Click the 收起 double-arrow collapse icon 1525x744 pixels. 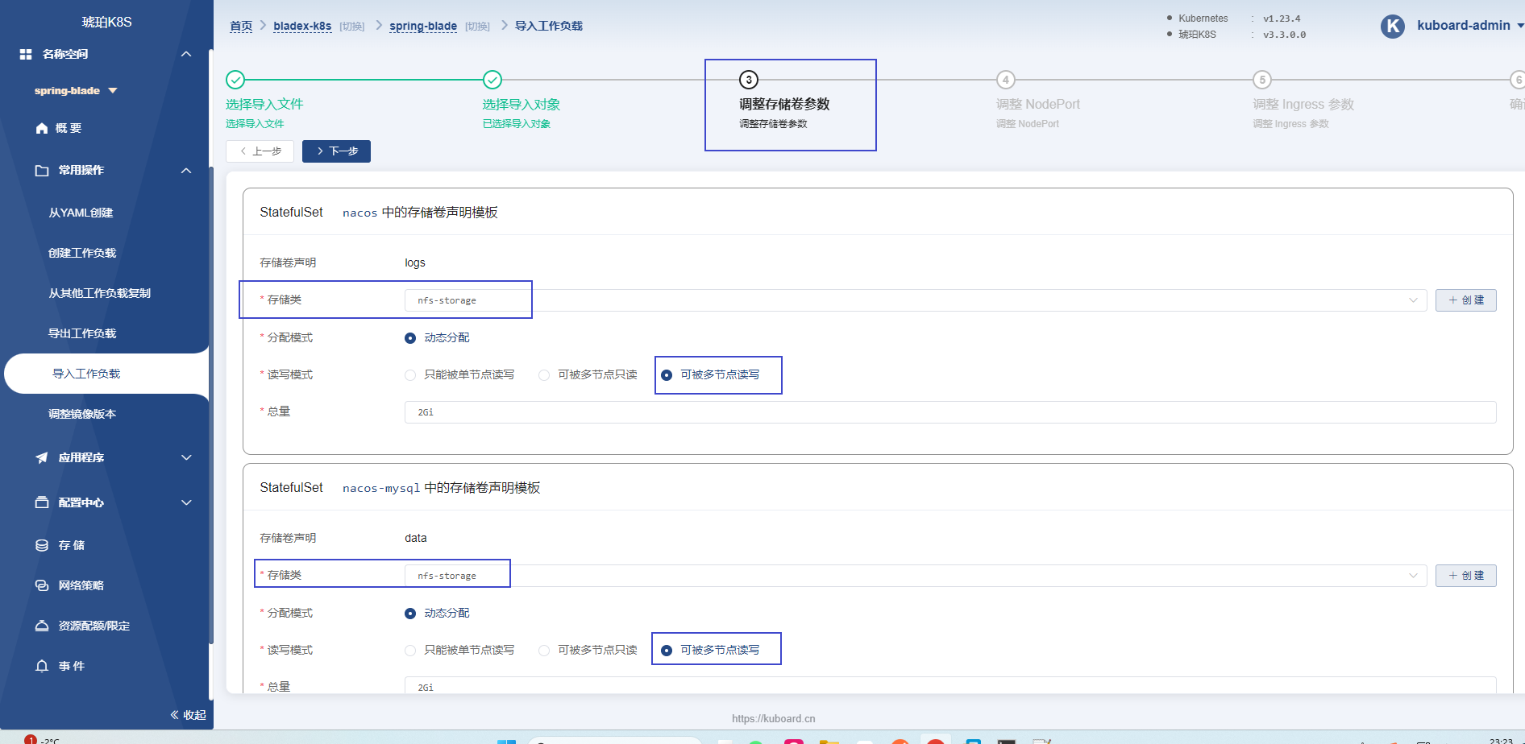click(175, 715)
